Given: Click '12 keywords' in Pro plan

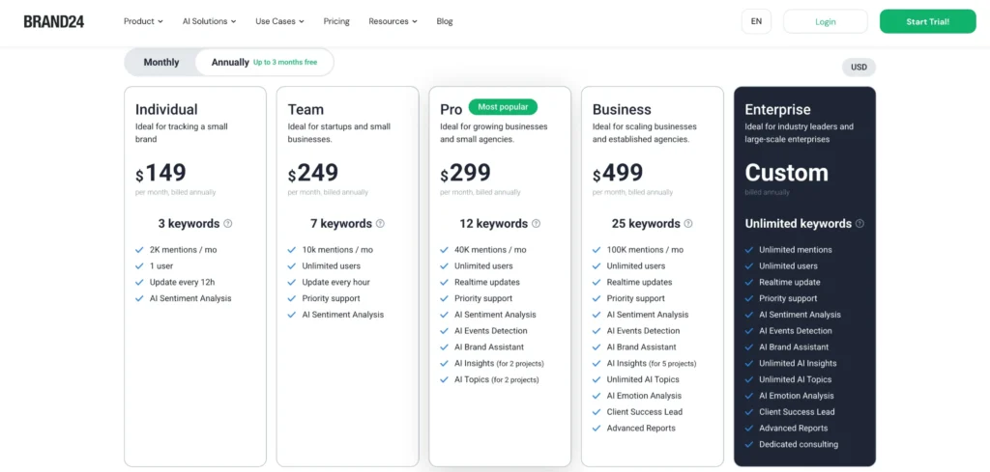Looking at the screenshot, I should pyautogui.click(x=493, y=224).
